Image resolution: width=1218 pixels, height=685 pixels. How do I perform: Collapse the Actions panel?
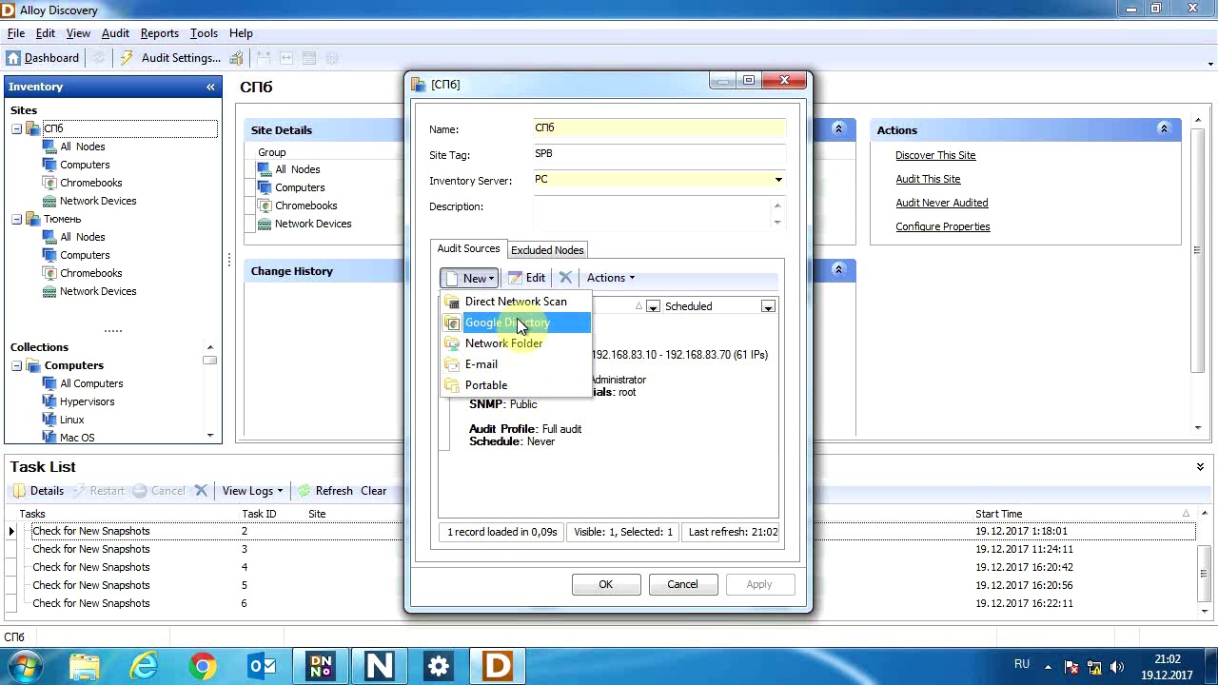click(1163, 129)
